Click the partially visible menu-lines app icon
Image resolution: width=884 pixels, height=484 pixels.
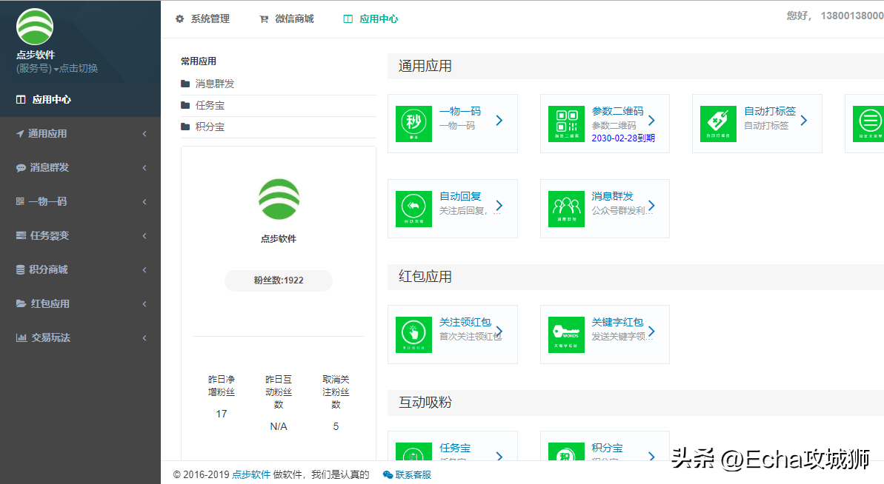(868, 124)
